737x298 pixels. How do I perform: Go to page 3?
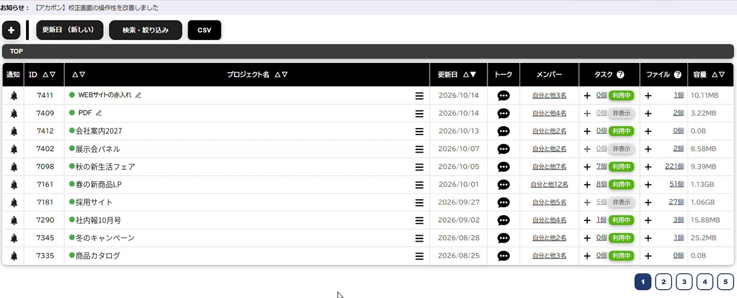tap(684, 282)
